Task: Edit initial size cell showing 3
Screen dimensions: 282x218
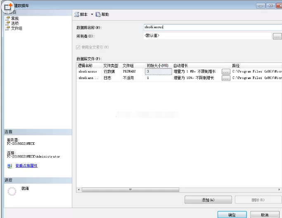Action: click(x=159, y=72)
